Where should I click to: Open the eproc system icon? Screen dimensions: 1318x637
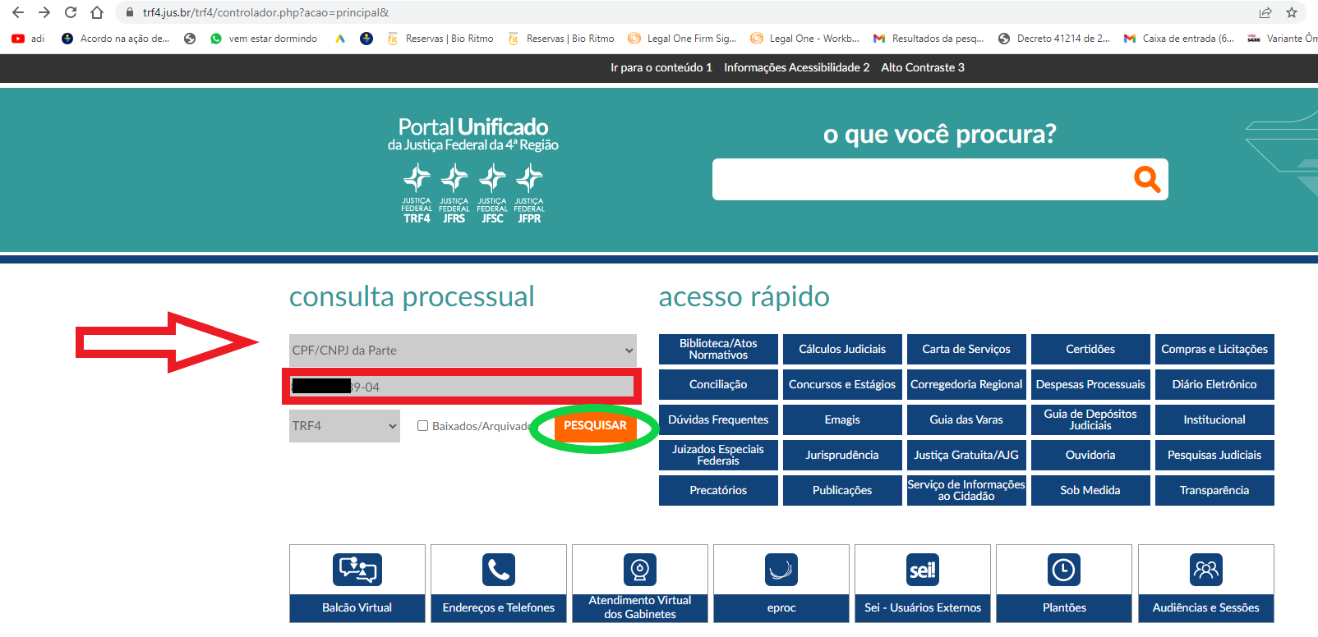(x=781, y=570)
